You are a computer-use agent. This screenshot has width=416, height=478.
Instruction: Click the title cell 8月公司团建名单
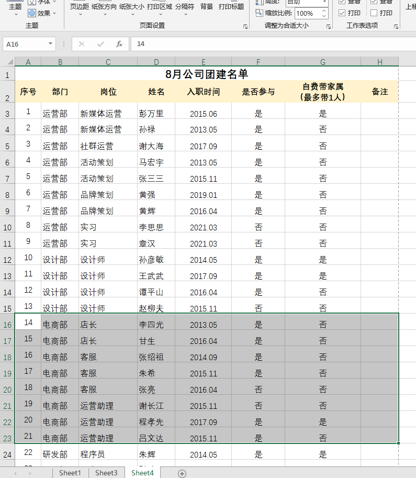(207, 74)
